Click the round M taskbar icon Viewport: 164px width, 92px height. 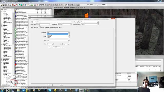[x=76, y=90]
